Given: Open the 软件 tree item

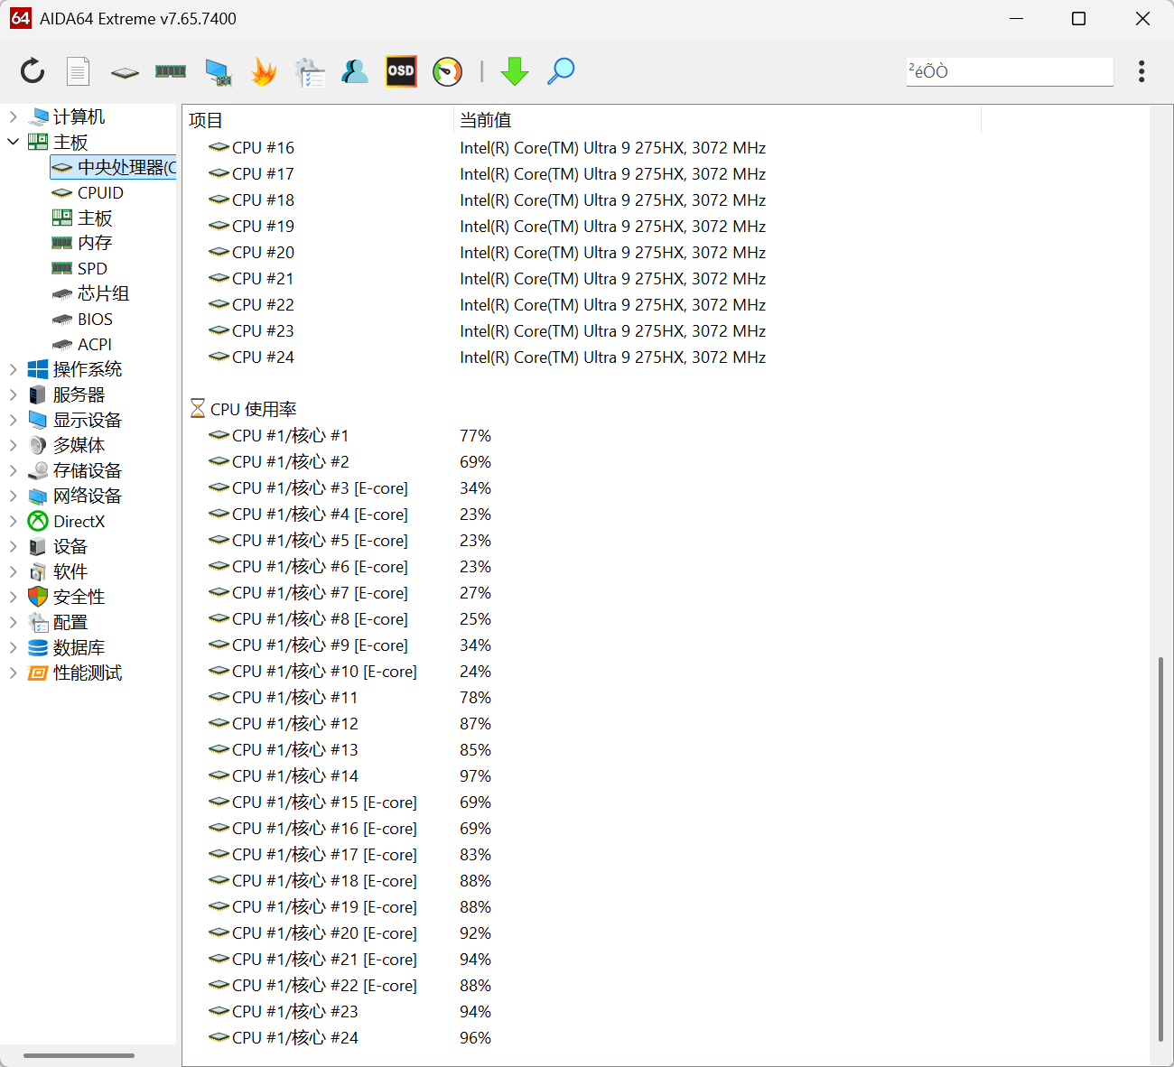Looking at the screenshot, I should [70, 571].
